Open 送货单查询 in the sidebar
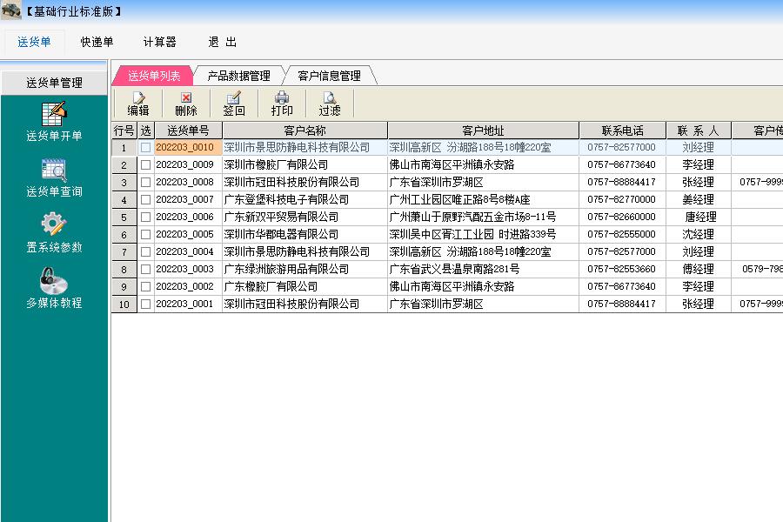Image resolution: width=783 pixels, height=522 pixels. point(54,177)
